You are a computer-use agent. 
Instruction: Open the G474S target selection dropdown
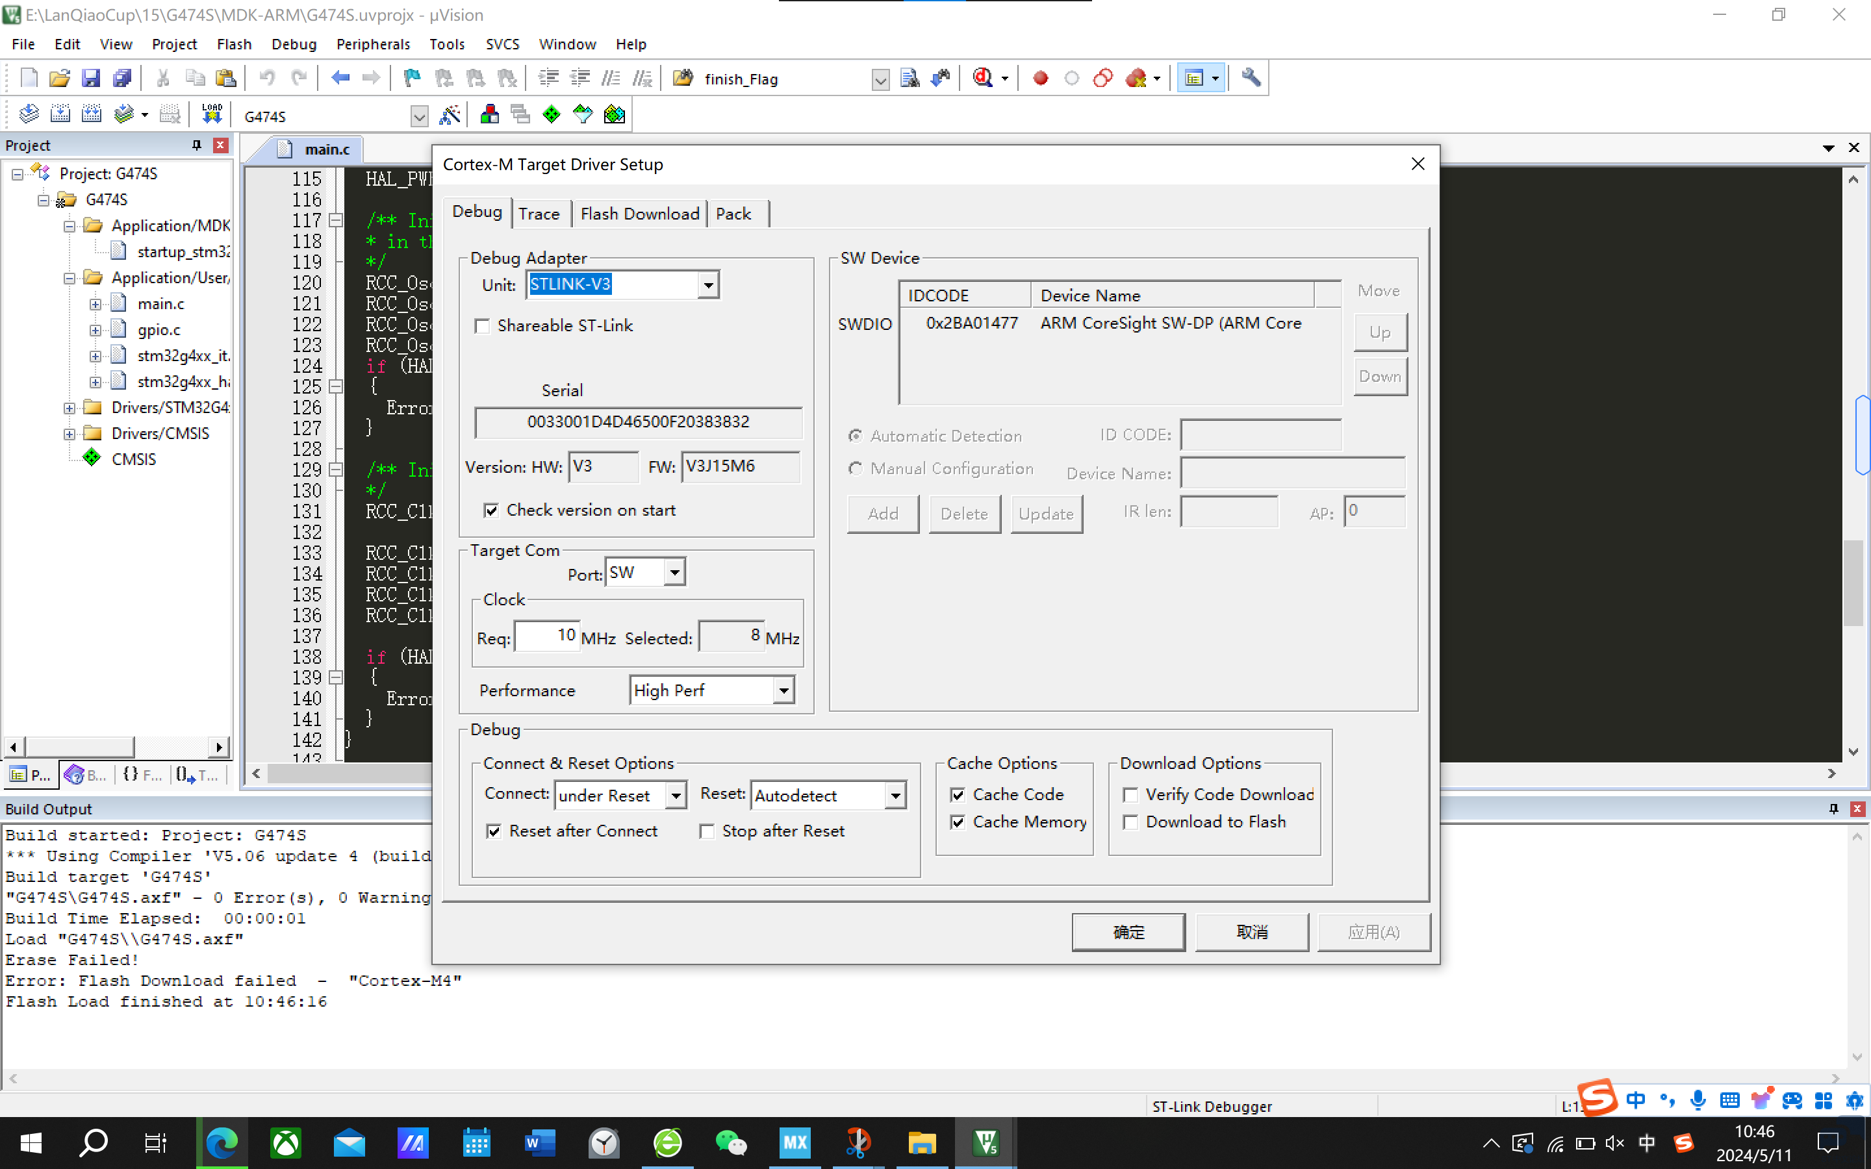pos(419,117)
